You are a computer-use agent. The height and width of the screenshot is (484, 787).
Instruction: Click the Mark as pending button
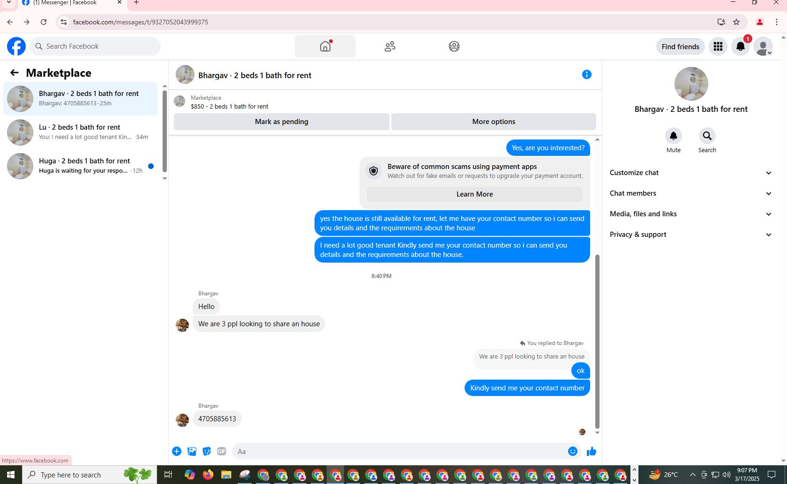pos(282,122)
